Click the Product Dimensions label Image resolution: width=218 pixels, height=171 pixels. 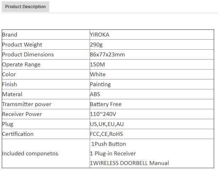[28, 55]
